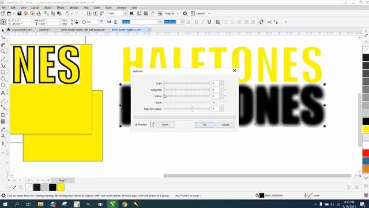This screenshot has height=208, width=369.
Task: Open the Object menu
Action: 48,8
